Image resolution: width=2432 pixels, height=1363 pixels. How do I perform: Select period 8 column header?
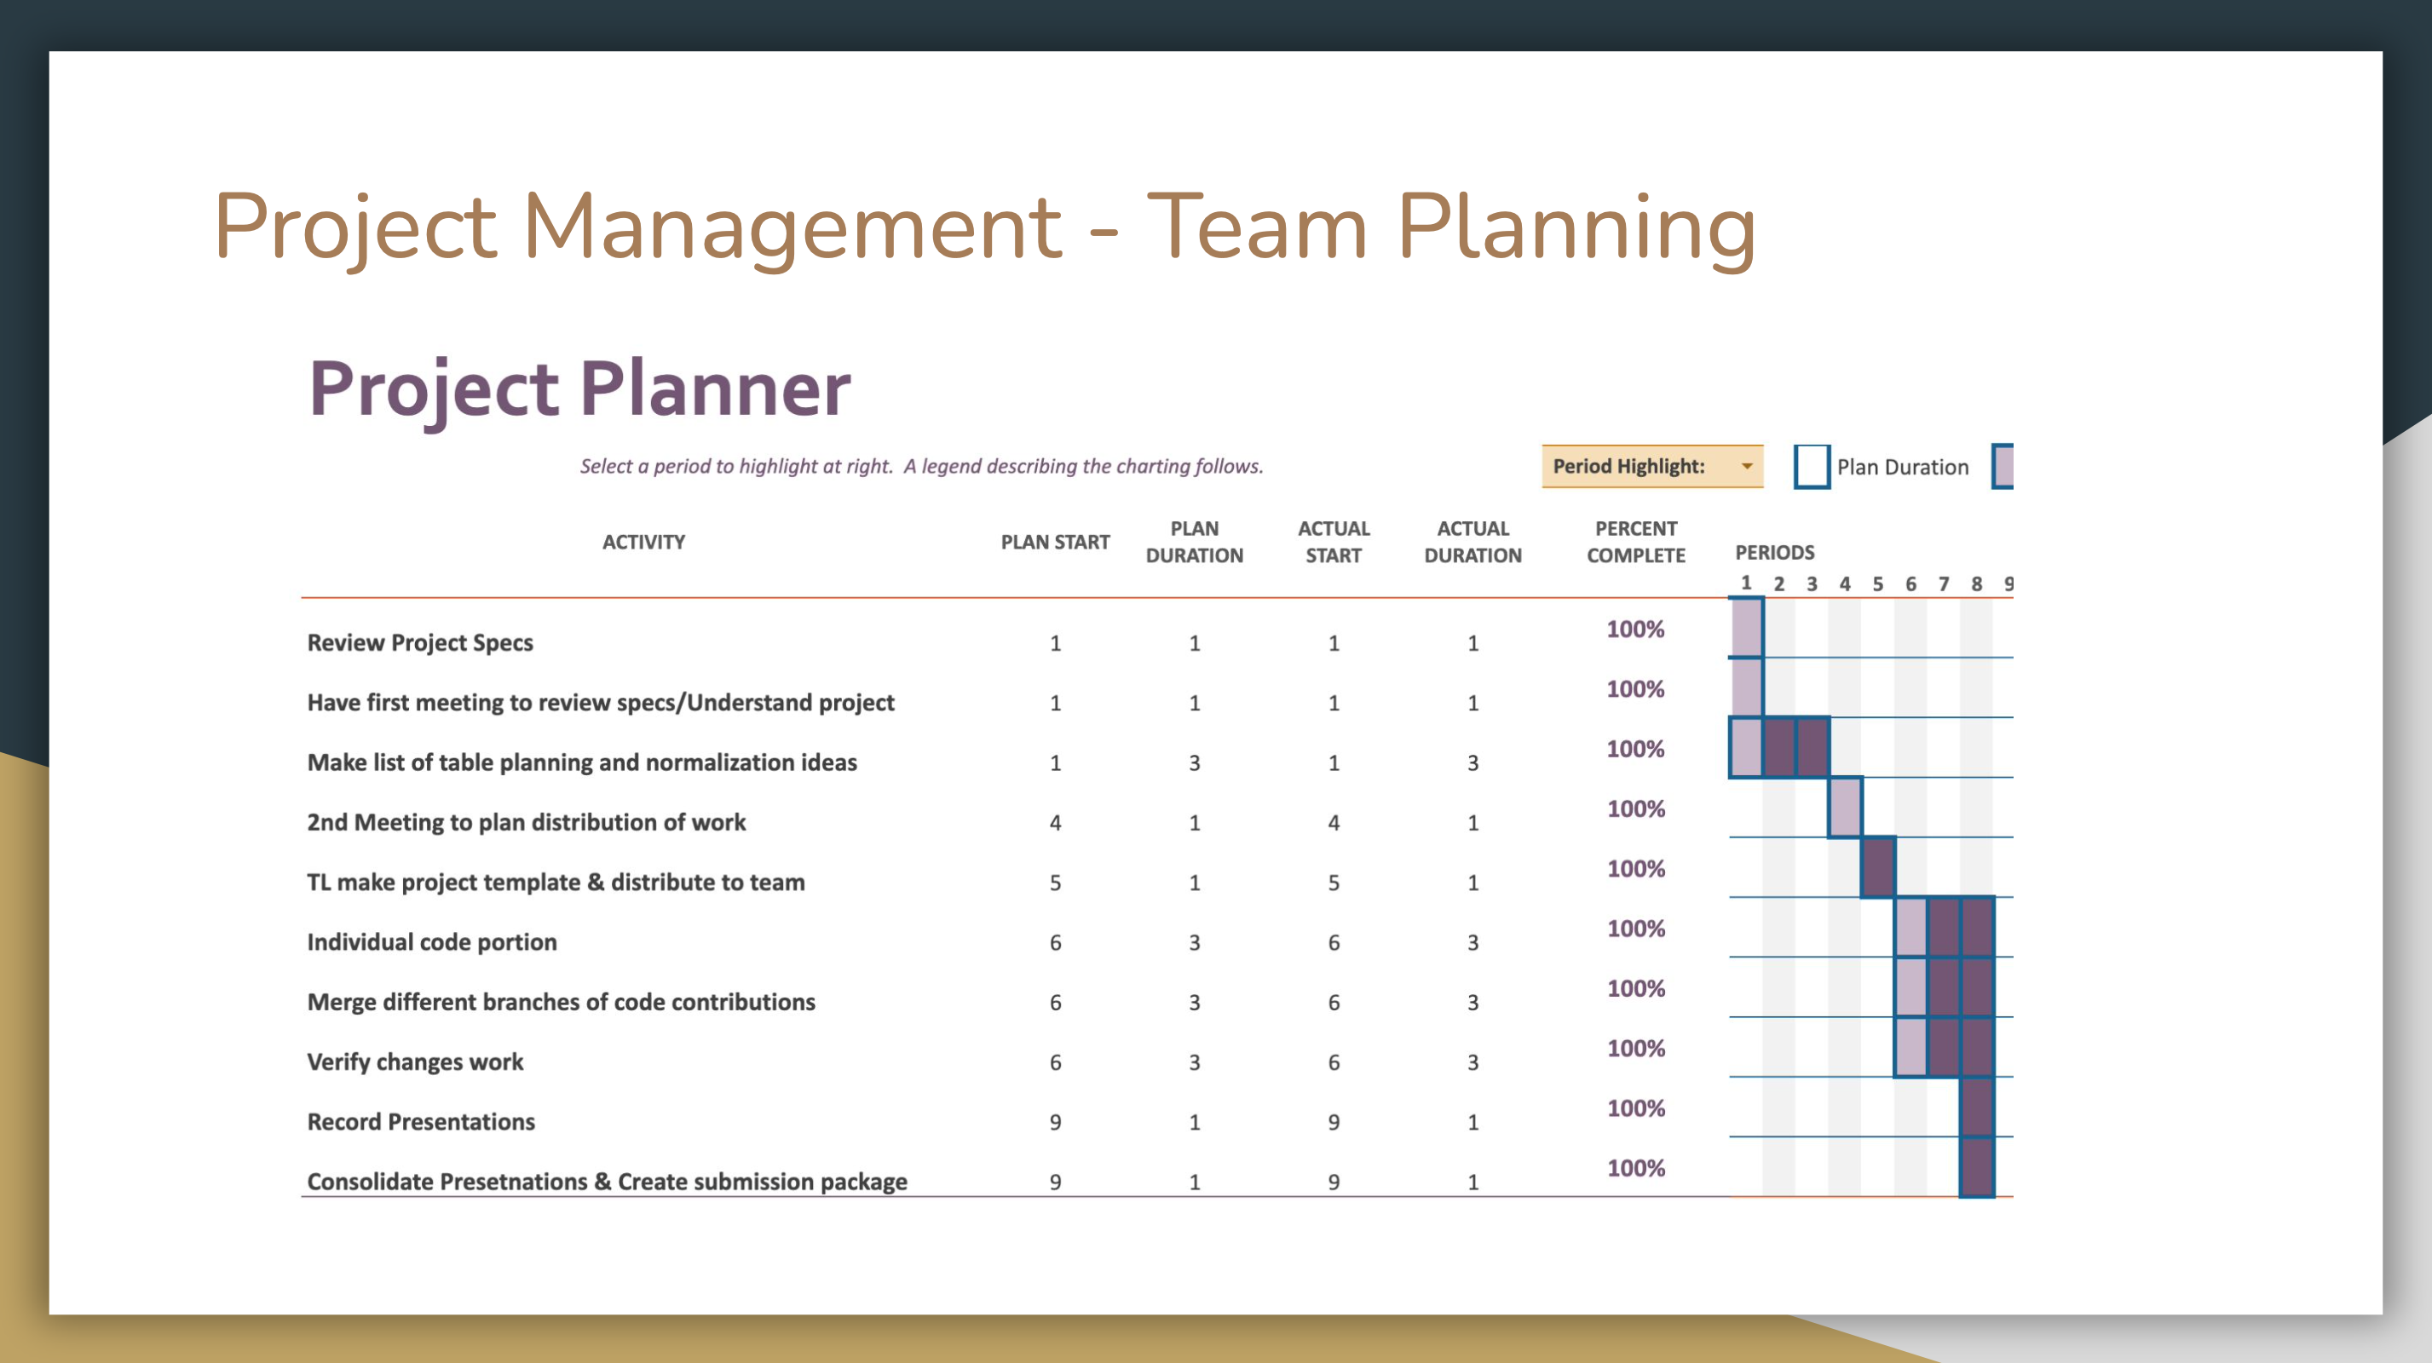point(1976,584)
